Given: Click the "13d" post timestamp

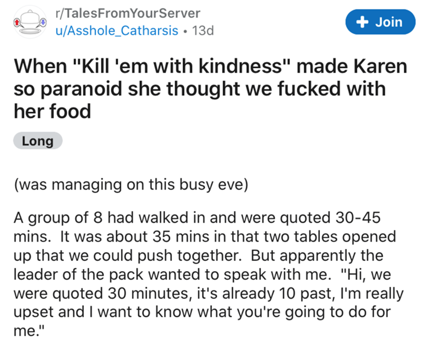Looking at the screenshot, I should 203,31.
